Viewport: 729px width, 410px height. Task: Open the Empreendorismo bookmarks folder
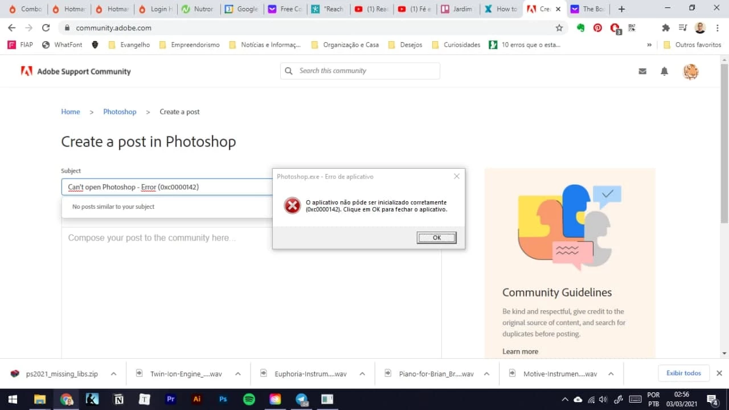click(x=189, y=44)
